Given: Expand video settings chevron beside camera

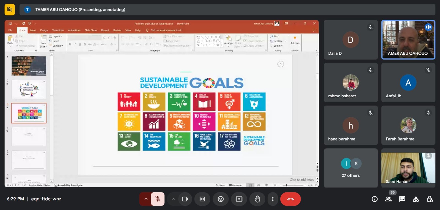Looking at the screenshot, I should pyautogui.click(x=173, y=199).
